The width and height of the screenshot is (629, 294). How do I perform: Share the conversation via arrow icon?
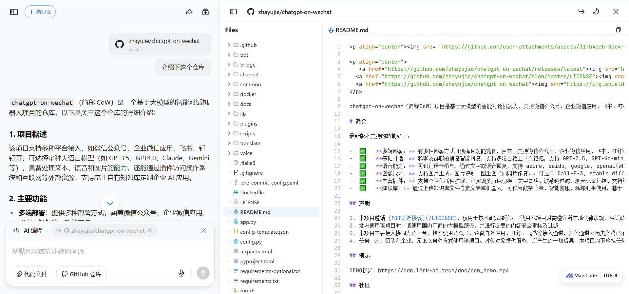(189, 12)
